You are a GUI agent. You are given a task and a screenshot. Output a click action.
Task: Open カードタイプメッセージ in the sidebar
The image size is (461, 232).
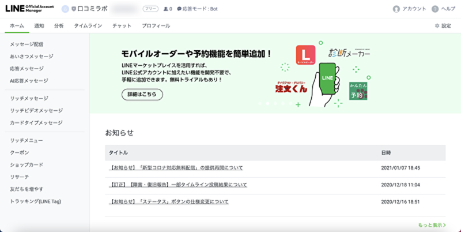click(x=36, y=122)
